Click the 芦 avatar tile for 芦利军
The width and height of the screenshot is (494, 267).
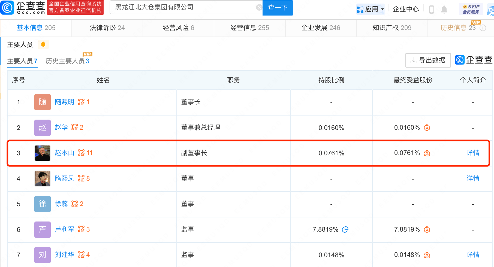coord(43,230)
